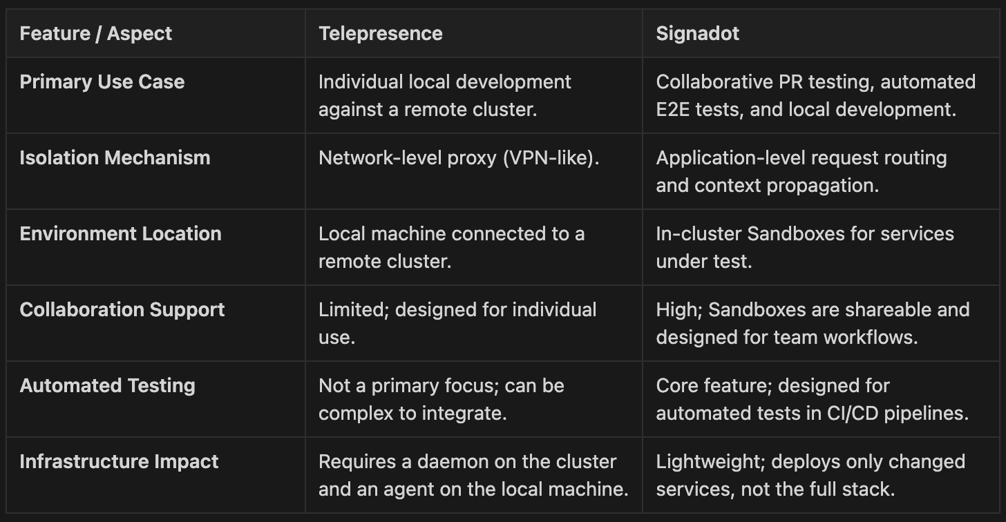This screenshot has width=1006, height=522.
Task: Click the "Limited; designed for individual use" cell
Action: click(457, 323)
